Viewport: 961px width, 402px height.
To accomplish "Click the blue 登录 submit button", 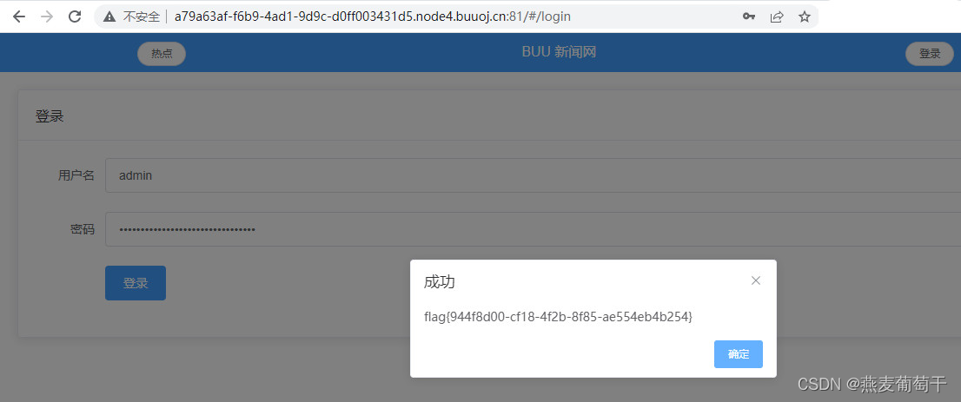I will pyautogui.click(x=136, y=283).
